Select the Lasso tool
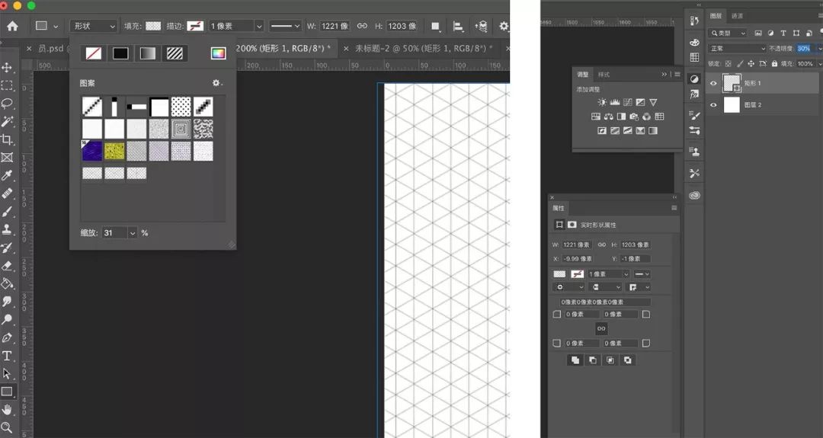The image size is (823, 438). pyautogui.click(x=8, y=104)
